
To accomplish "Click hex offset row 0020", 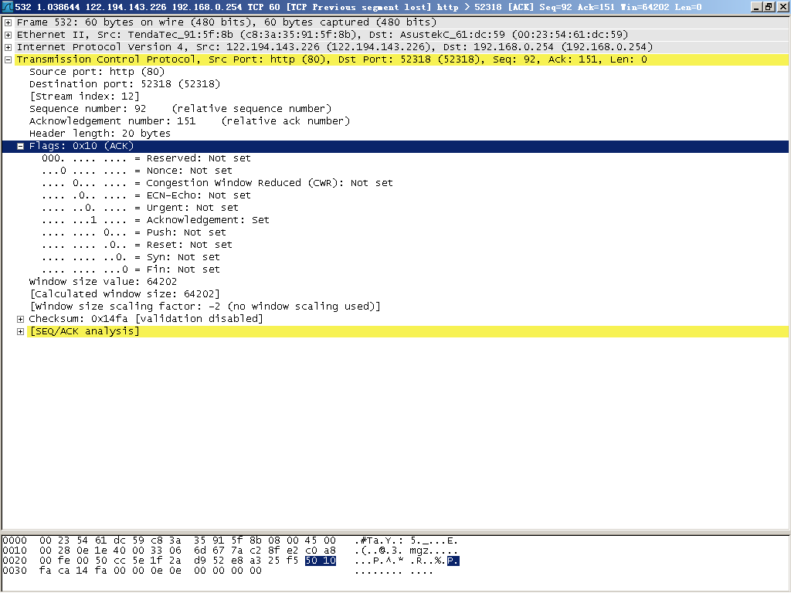I will pyautogui.click(x=15, y=561).
